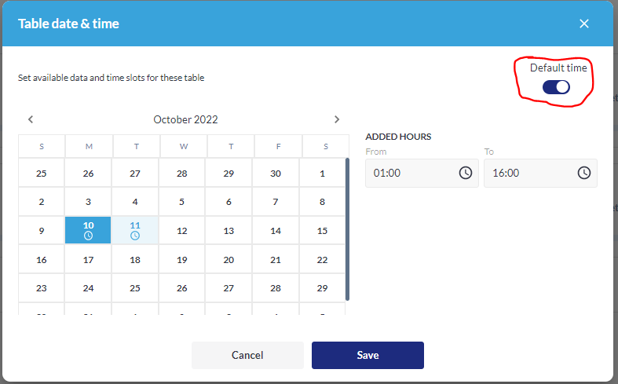Pick October 23 on the calendar

tap(42, 288)
